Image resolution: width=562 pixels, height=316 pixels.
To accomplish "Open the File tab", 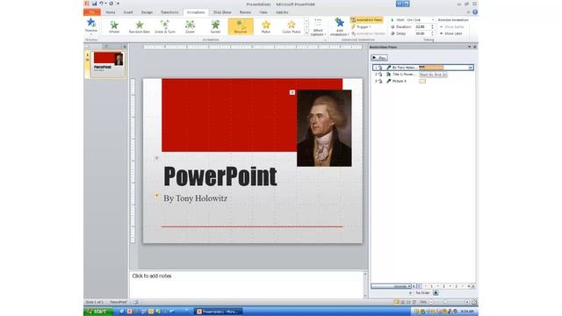I will click(x=91, y=12).
